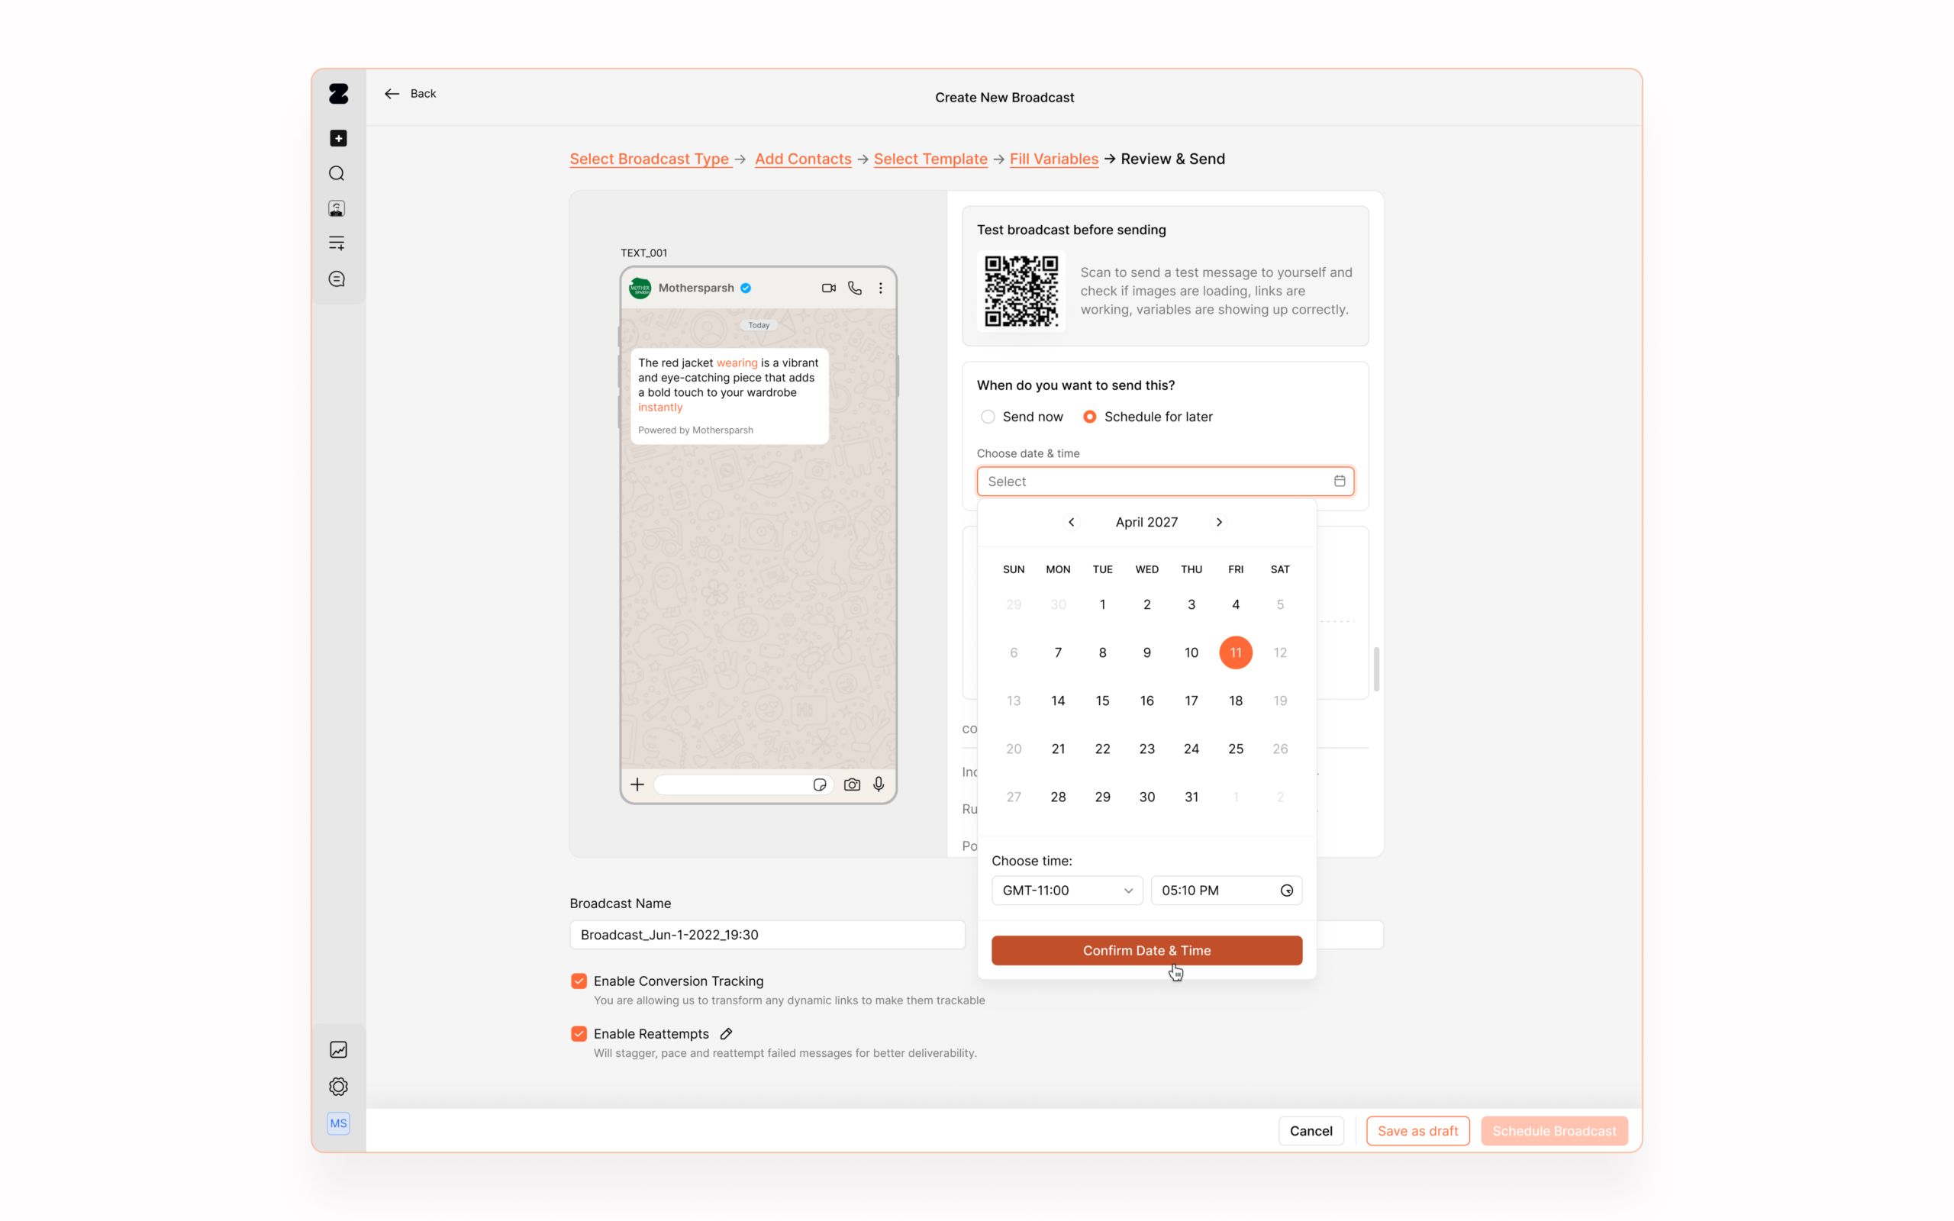This screenshot has width=1954, height=1221.
Task: Click the Save as draft button
Action: point(1418,1130)
